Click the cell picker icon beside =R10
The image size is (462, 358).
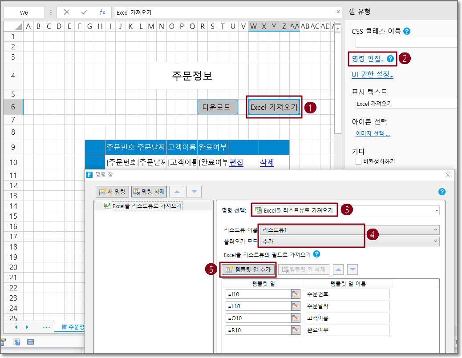pos(296,330)
